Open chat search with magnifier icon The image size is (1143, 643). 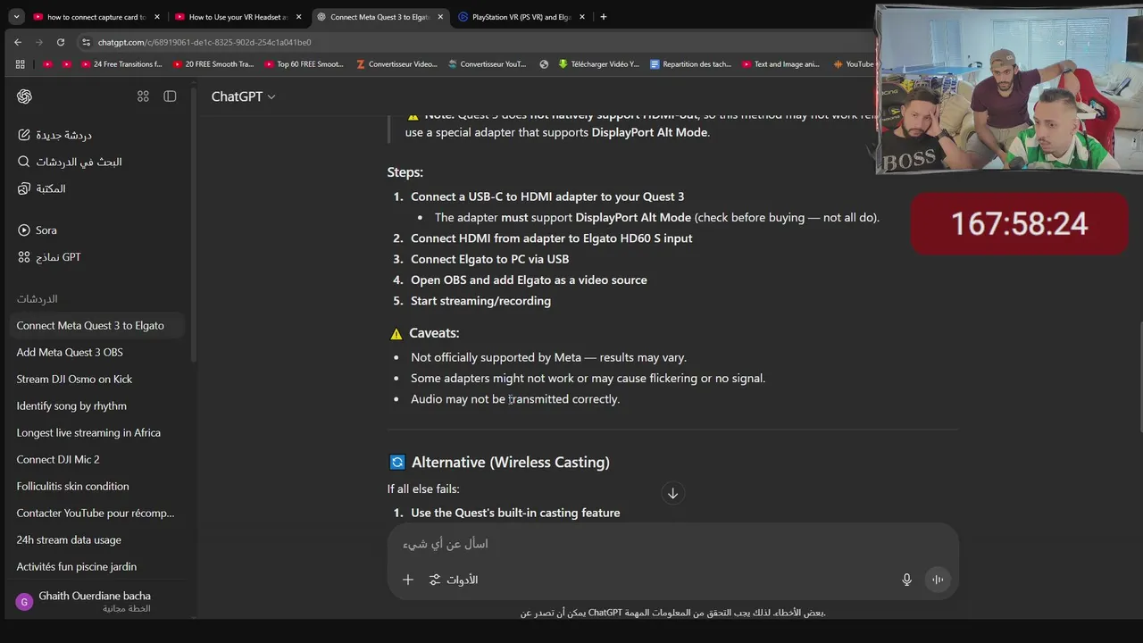(x=24, y=162)
